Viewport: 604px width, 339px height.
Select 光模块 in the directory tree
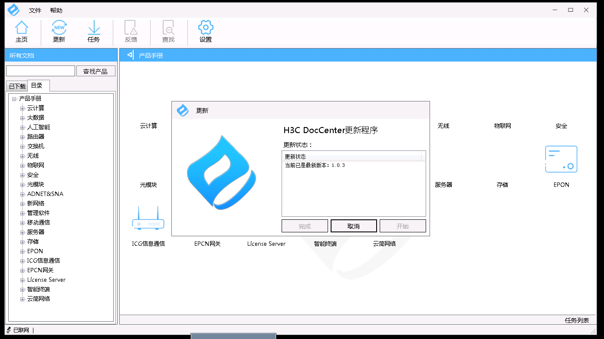click(36, 184)
